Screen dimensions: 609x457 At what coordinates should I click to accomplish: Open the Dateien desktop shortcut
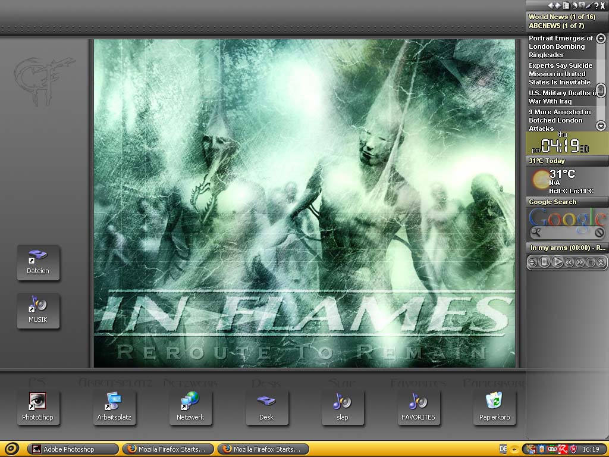coord(38,262)
